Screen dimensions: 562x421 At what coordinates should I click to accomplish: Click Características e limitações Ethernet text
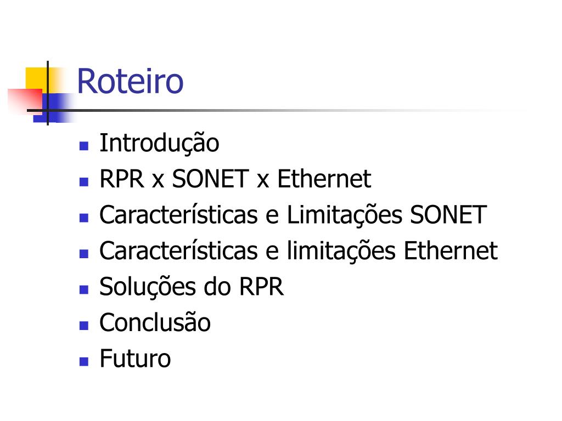pyautogui.click(x=298, y=251)
